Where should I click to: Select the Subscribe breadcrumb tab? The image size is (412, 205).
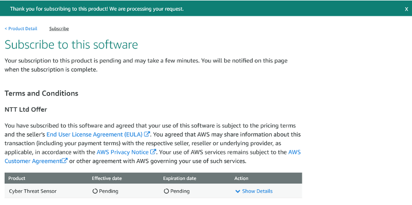click(x=59, y=29)
